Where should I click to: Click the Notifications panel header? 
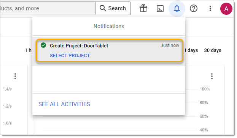pyautogui.click(x=109, y=26)
